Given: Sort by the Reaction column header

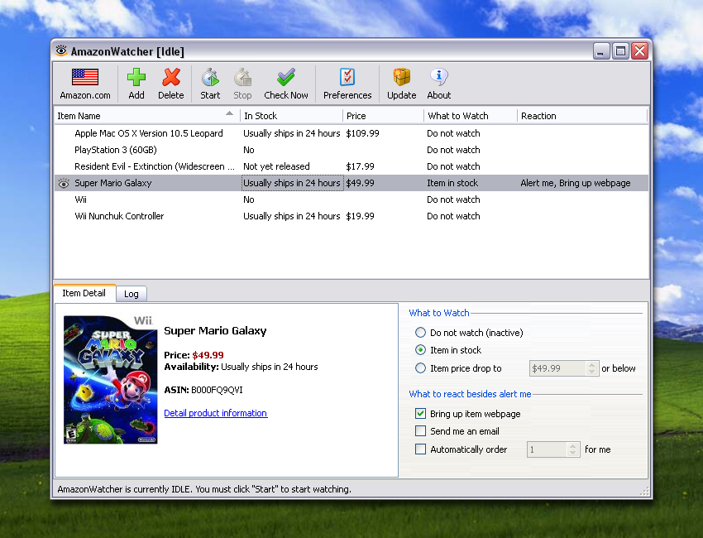Looking at the screenshot, I should [582, 116].
